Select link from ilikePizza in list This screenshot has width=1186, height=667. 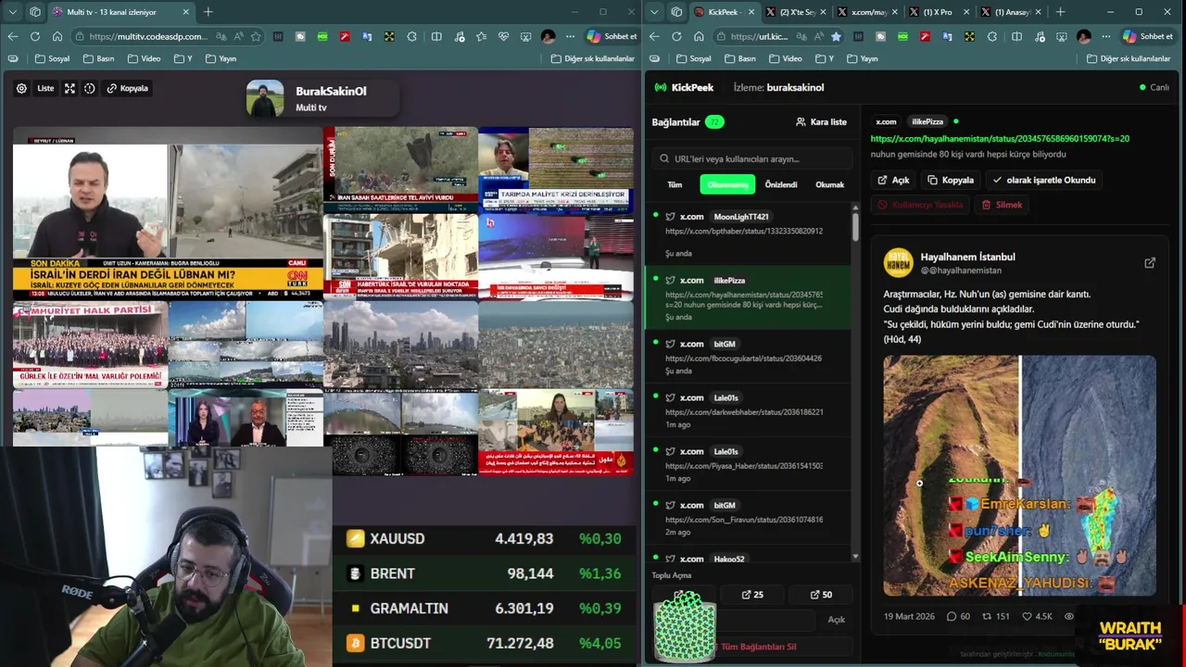(748, 297)
